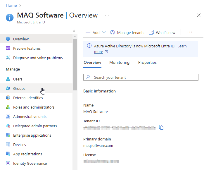Image resolution: width=204 pixels, height=170 pixels.
Task: Show more tabs next to Properties
Action: 167,62
